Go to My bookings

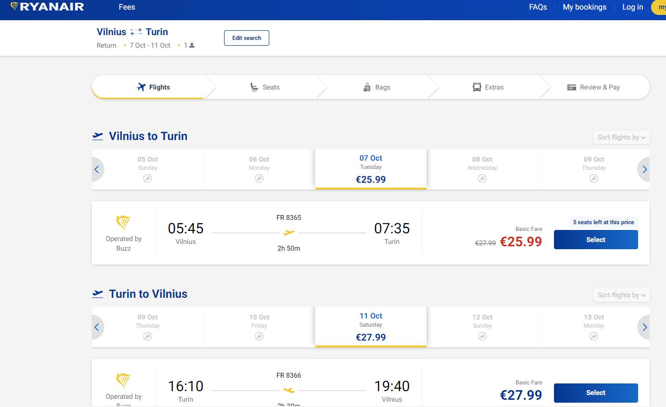pos(585,7)
